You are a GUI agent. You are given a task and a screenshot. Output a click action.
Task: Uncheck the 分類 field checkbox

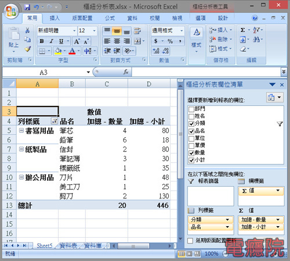(191, 124)
